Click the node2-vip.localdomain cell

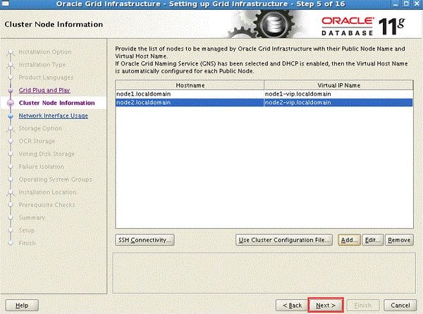(338, 102)
